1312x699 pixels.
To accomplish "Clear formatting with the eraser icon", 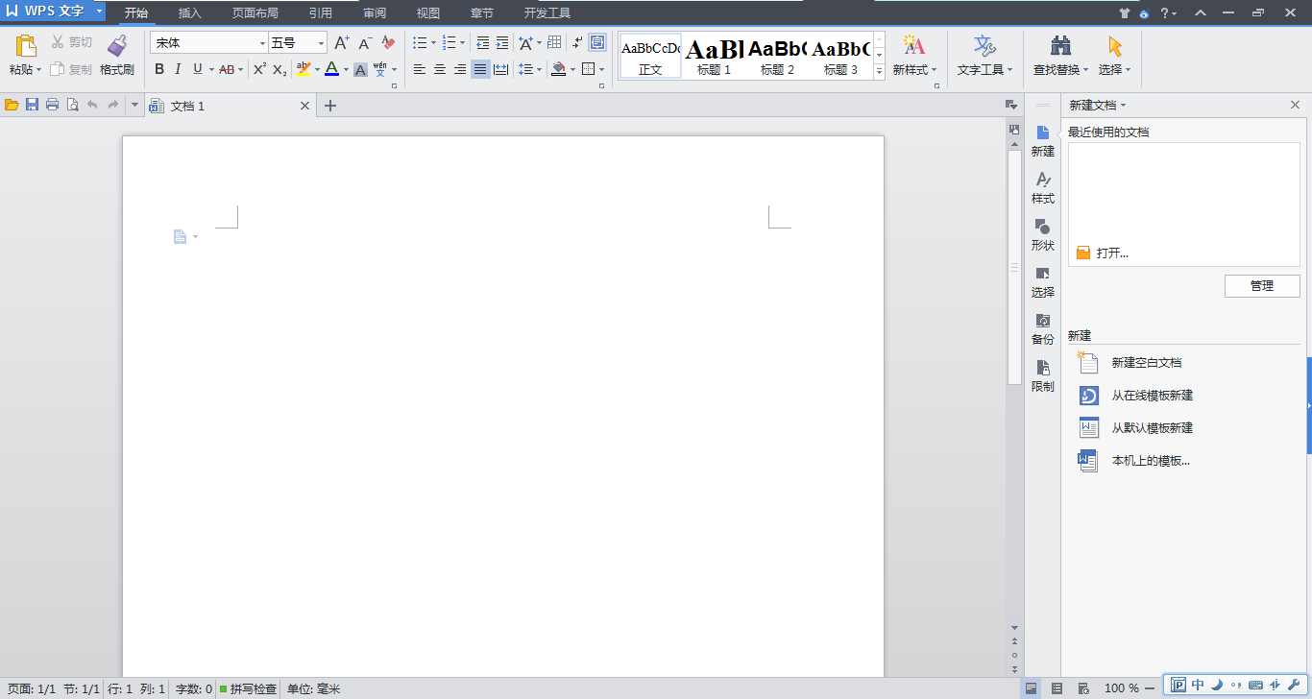I will tap(388, 43).
